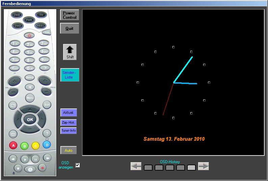The width and height of the screenshot is (268, 181).
Task: Open the Tuner-Info panel
Action: (69, 131)
